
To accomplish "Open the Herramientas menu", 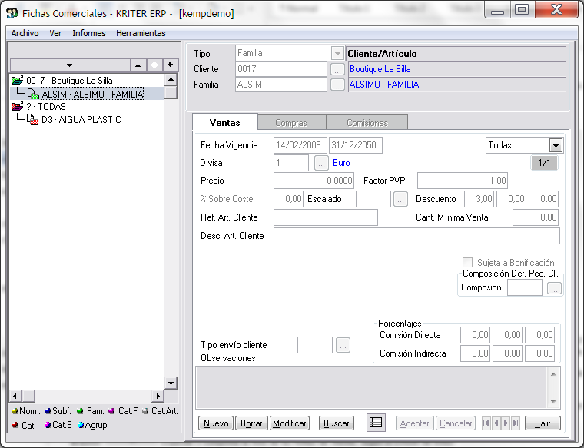I will (x=141, y=33).
